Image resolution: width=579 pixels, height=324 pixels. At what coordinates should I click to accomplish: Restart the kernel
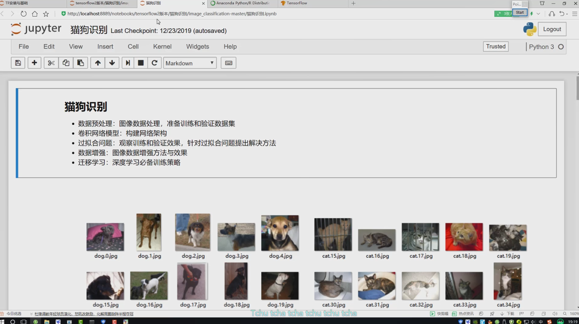point(155,63)
